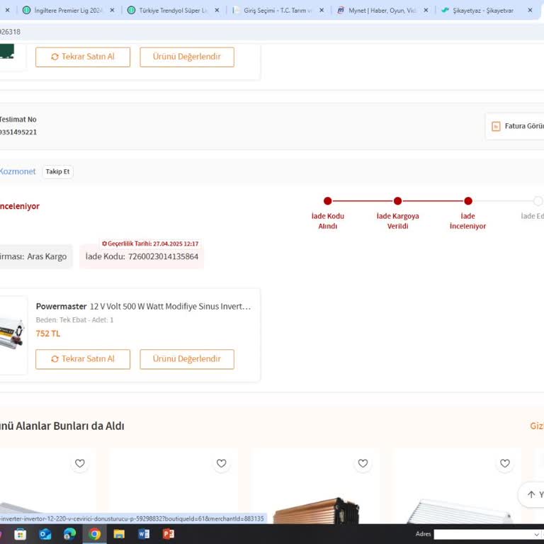The height and width of the screenshot is (544, 544).
Task: Favorite the copper-colored inverter with heart icon
Action: pos(363,463)
